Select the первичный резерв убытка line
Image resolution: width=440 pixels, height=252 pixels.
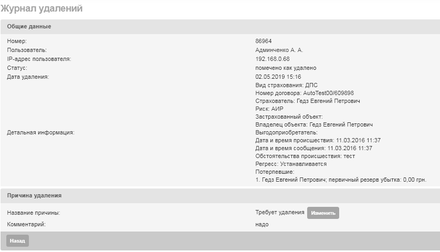tap(341, 180)
